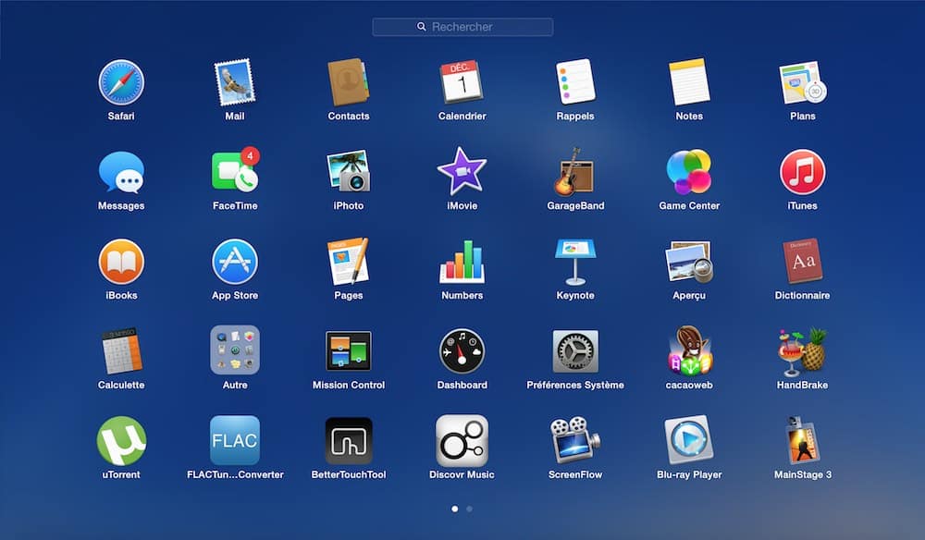Launch the Plans maps app
The width and height of the screenshot is (925, 540).
(802, 82)
